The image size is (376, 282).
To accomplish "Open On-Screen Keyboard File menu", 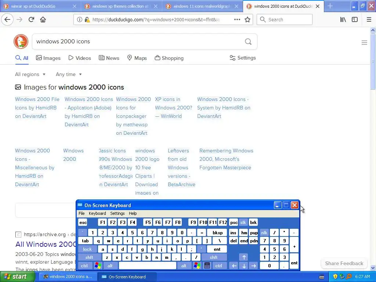I will (x=82, y=213).
